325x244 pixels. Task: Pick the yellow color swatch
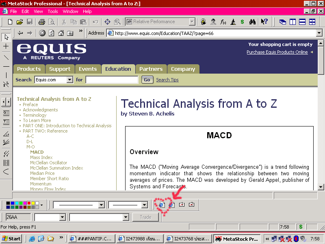[33, 203]
